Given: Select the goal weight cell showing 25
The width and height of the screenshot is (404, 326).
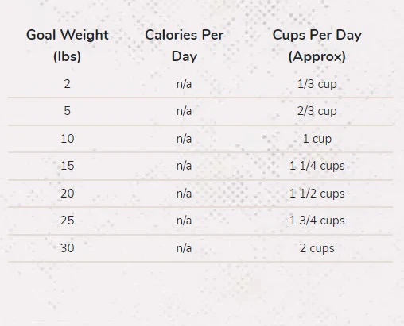Looking at the screenshot, I should point(68,221).
